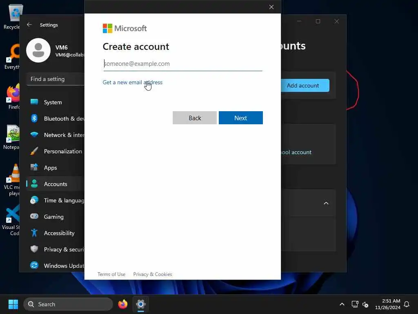Open the System settings category
This screenshot has height=314, width=418.
(x=56, y=102)
